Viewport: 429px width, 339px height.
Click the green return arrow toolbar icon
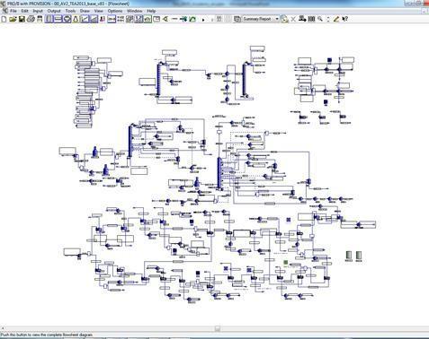point(192,19)
